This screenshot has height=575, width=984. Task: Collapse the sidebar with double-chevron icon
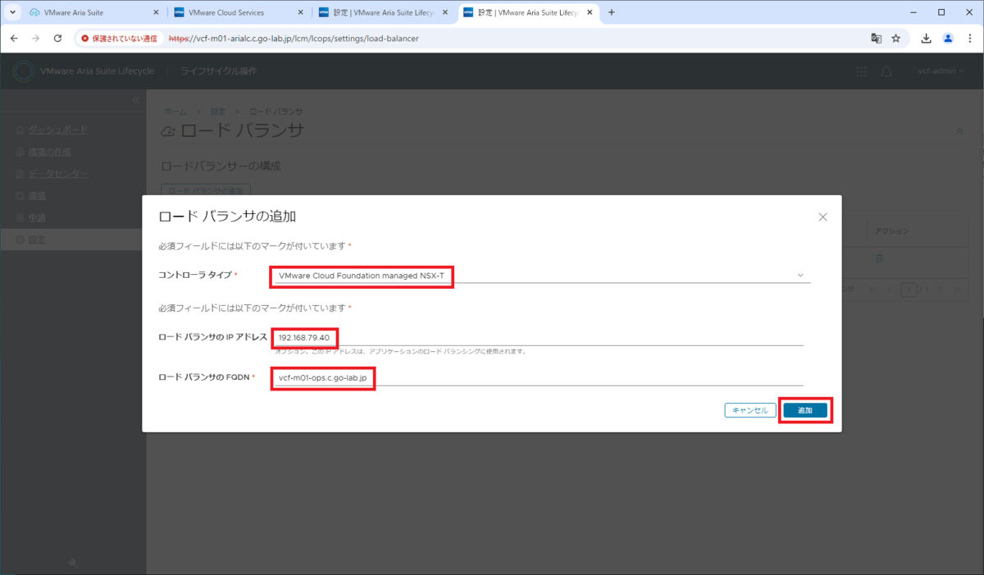point(137,99)
